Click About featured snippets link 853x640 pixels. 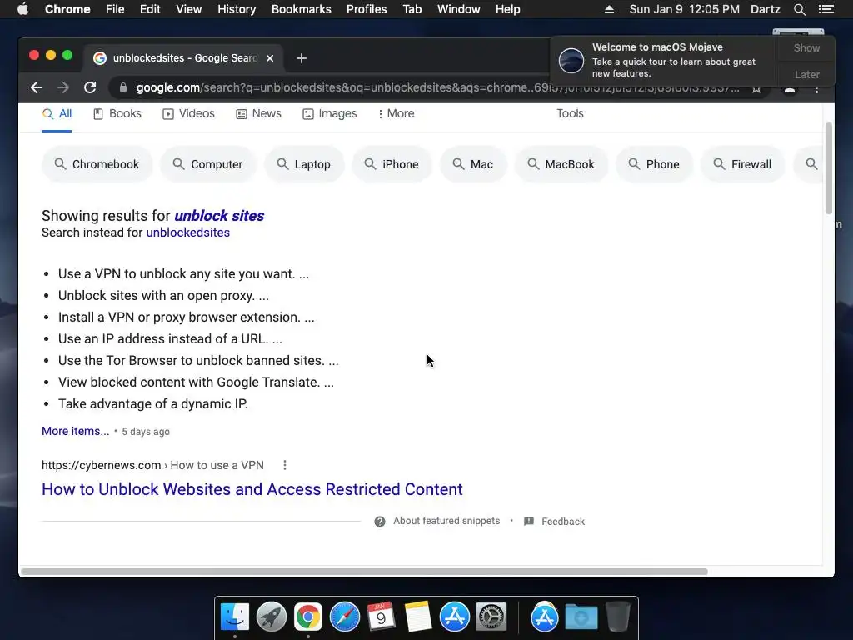point(446,521)
